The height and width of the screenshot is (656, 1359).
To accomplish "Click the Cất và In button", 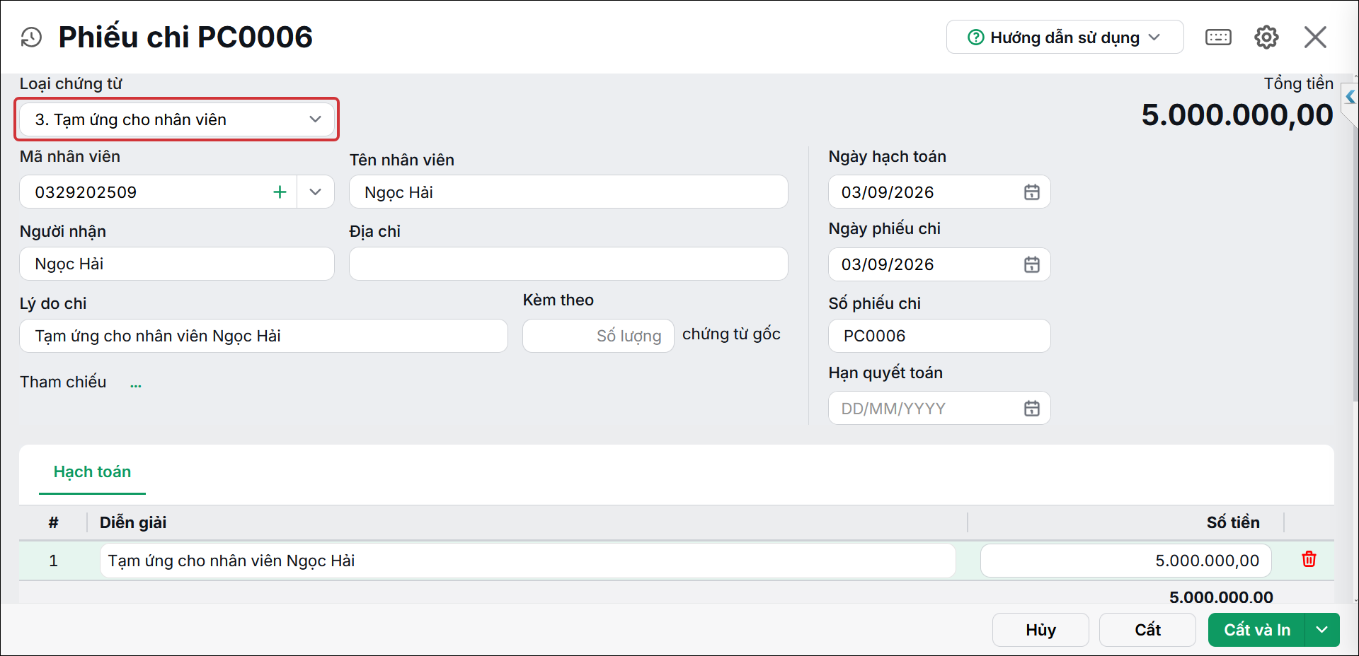I will tap(1256, 630).
